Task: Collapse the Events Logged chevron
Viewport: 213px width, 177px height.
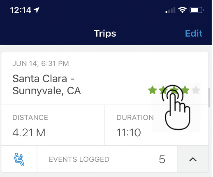Action: [193, 159]
